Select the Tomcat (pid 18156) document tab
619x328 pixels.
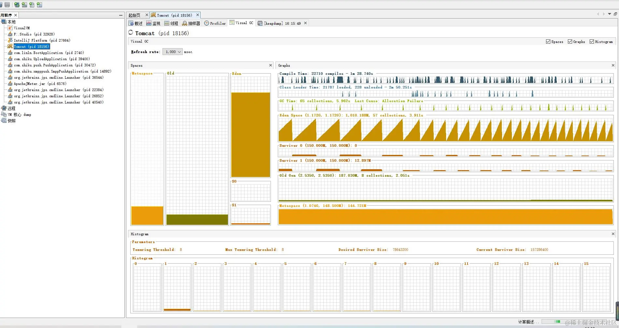click(x=175, y=15)
